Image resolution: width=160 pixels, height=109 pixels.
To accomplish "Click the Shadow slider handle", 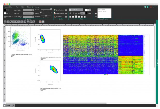I will (x=41, y=13).
